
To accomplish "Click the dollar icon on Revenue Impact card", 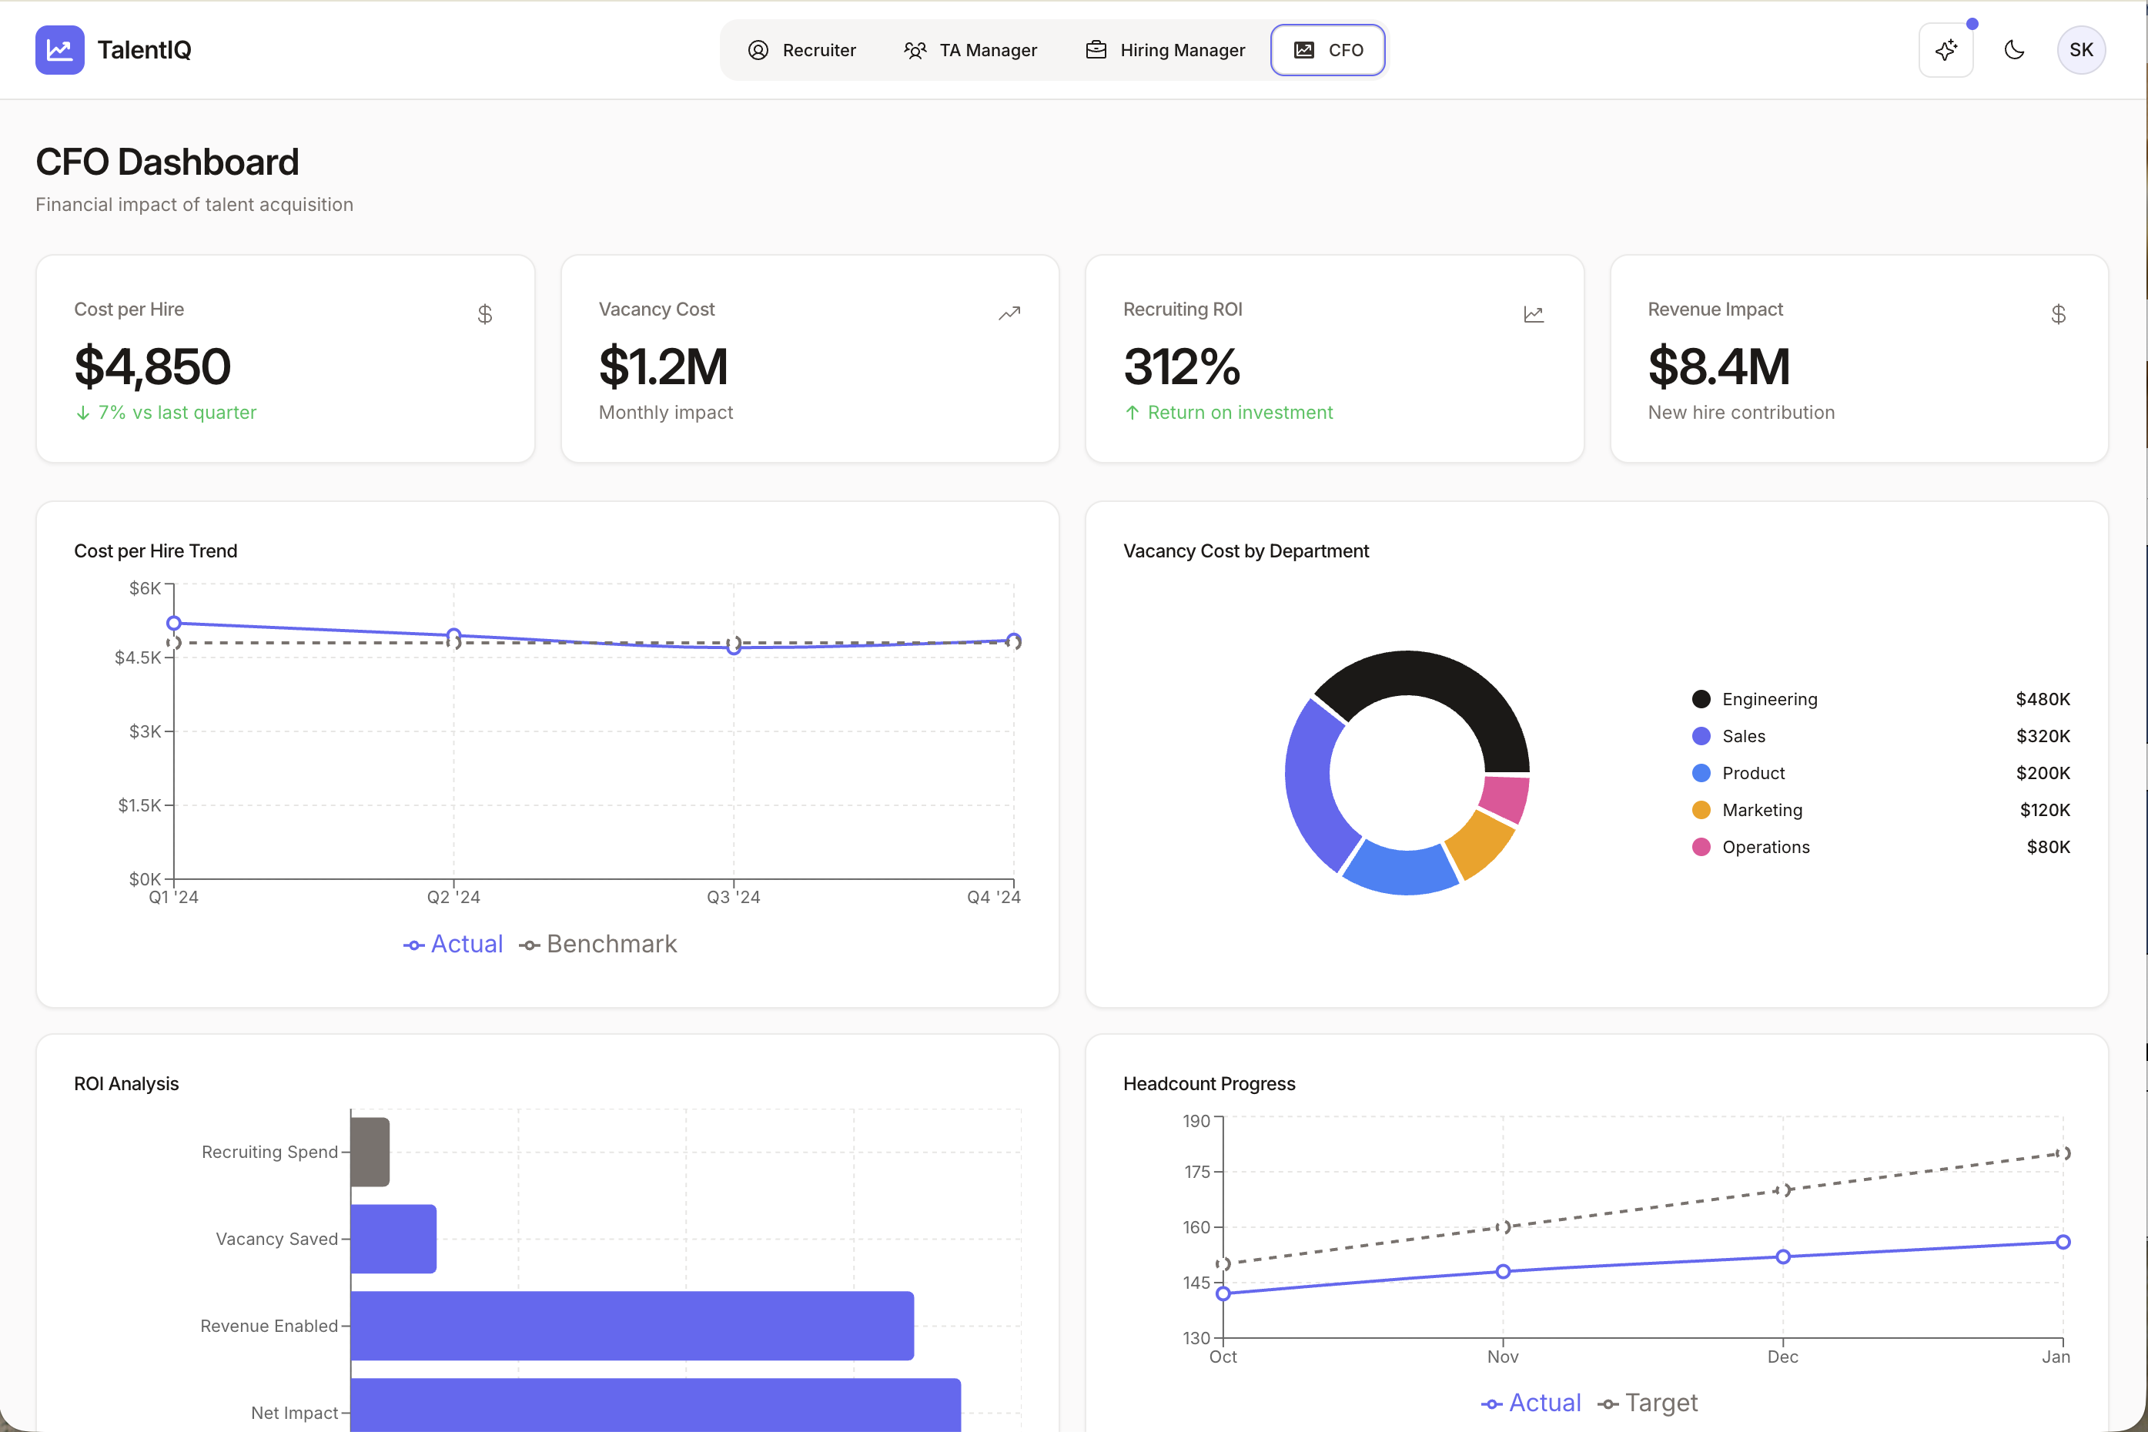I will (2058, 314).
